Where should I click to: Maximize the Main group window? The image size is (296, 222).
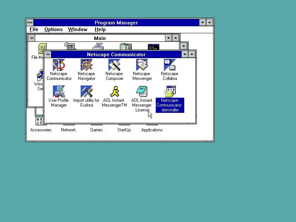[x=175, y=38]
